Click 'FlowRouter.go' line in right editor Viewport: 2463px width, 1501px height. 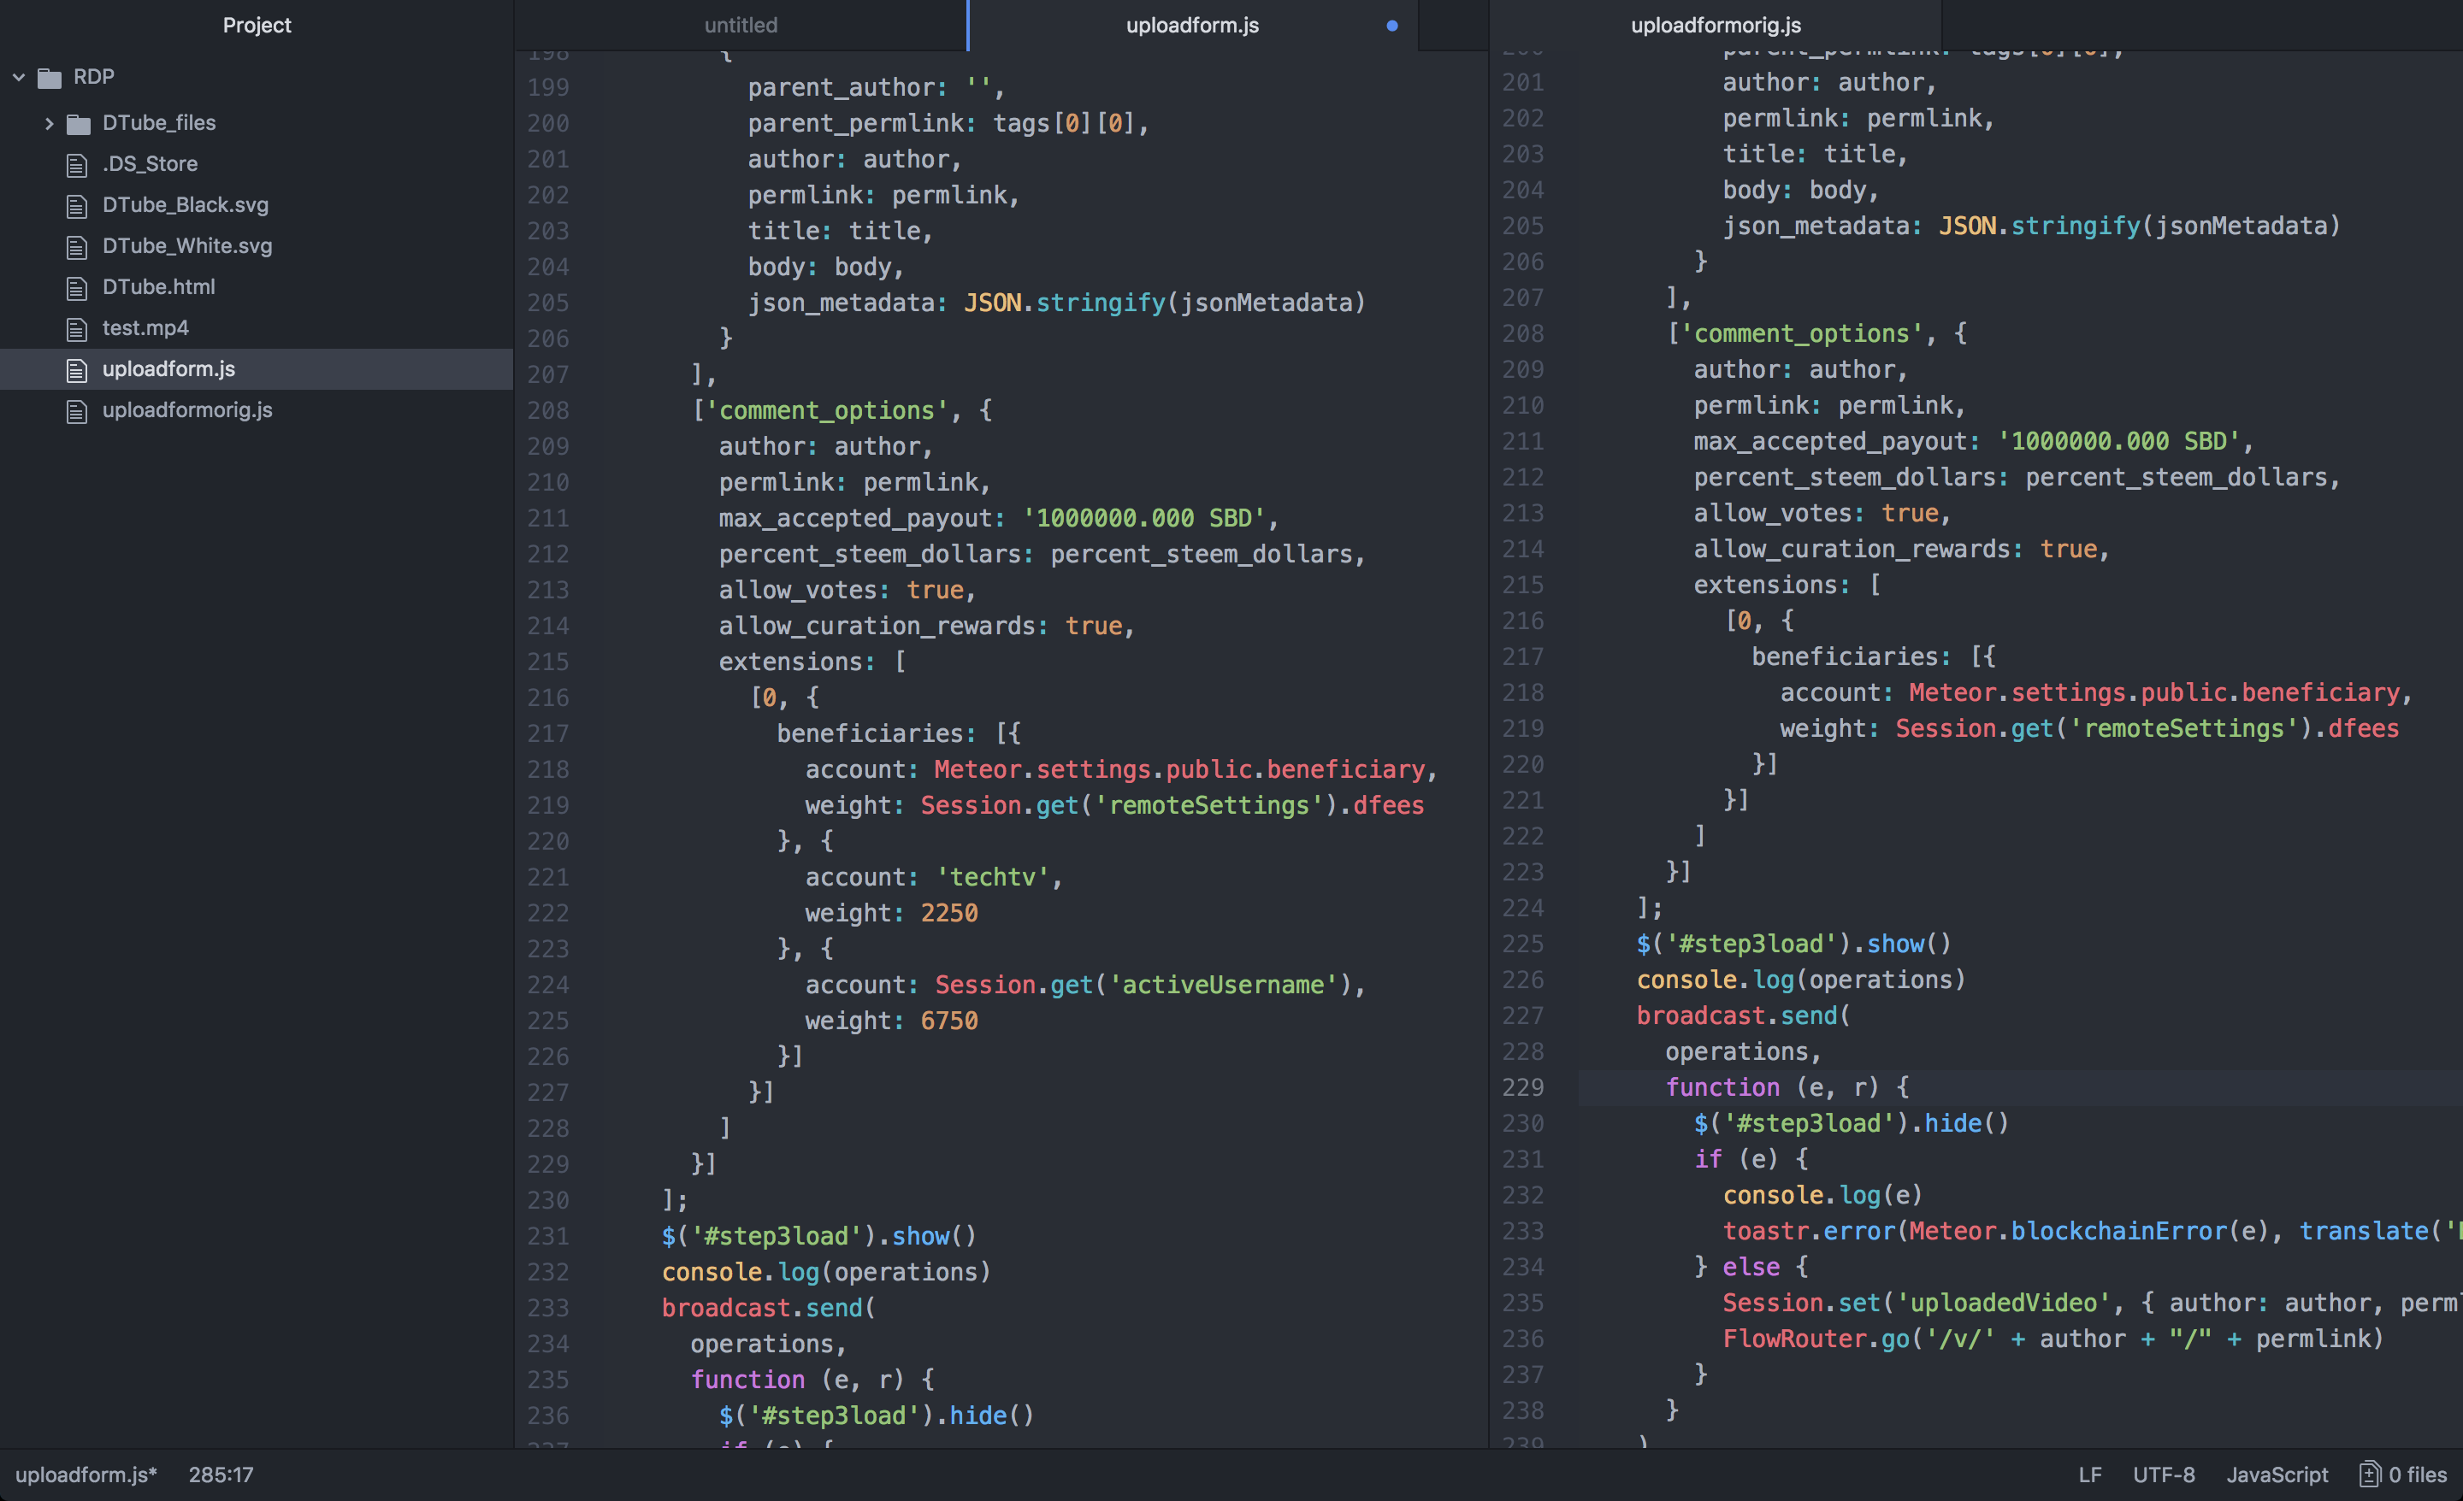(x=2053, y=1339)
